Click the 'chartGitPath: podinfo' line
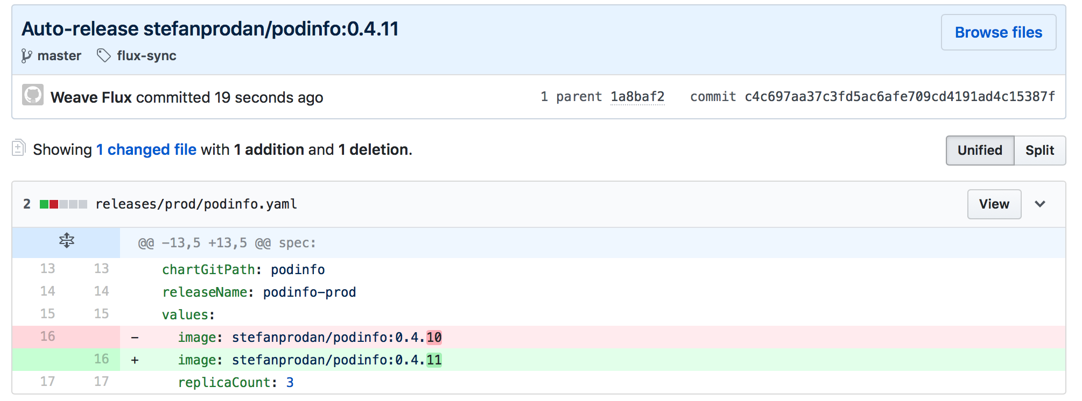 [593, 269]
